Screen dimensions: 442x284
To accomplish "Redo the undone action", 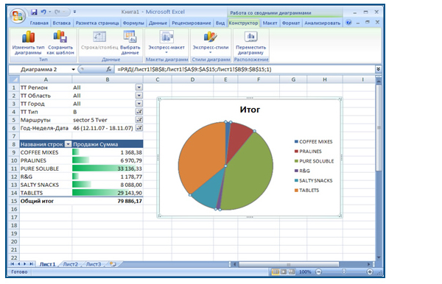I will 57,12.
